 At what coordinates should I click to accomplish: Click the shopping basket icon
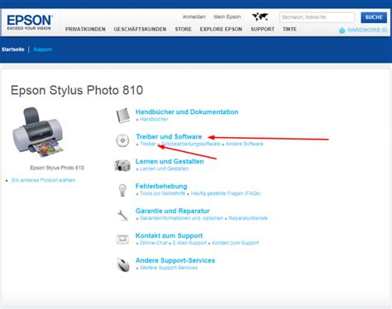(342, 31)
